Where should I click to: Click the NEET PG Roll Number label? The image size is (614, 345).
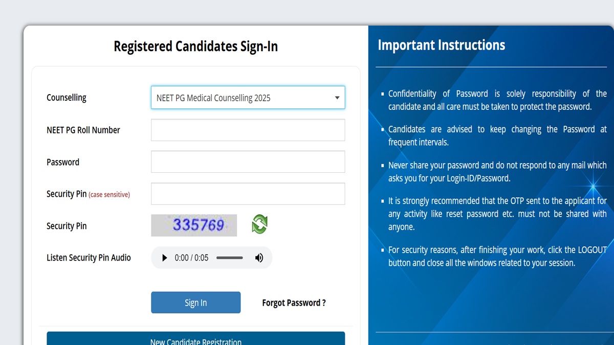coord(83,130)
